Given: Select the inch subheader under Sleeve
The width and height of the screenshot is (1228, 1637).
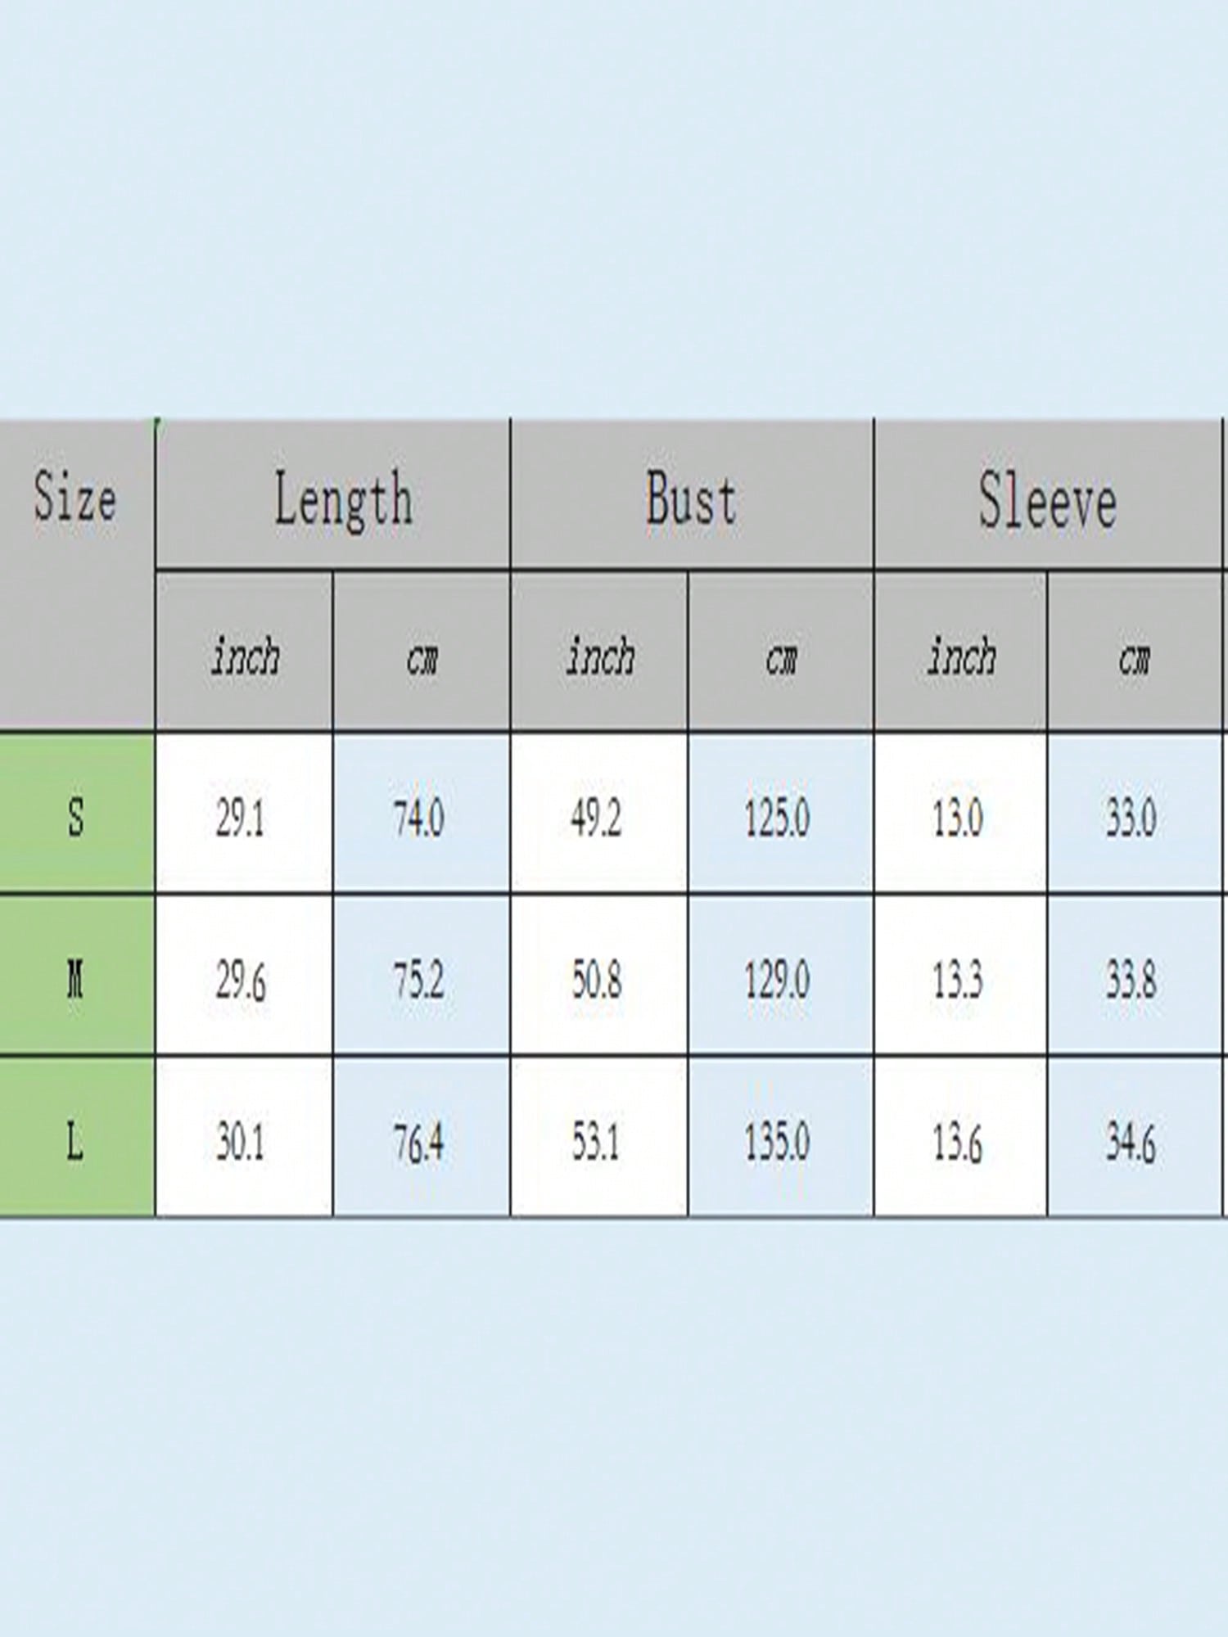Looking at the screenshot, I should [x=960, y=657].
